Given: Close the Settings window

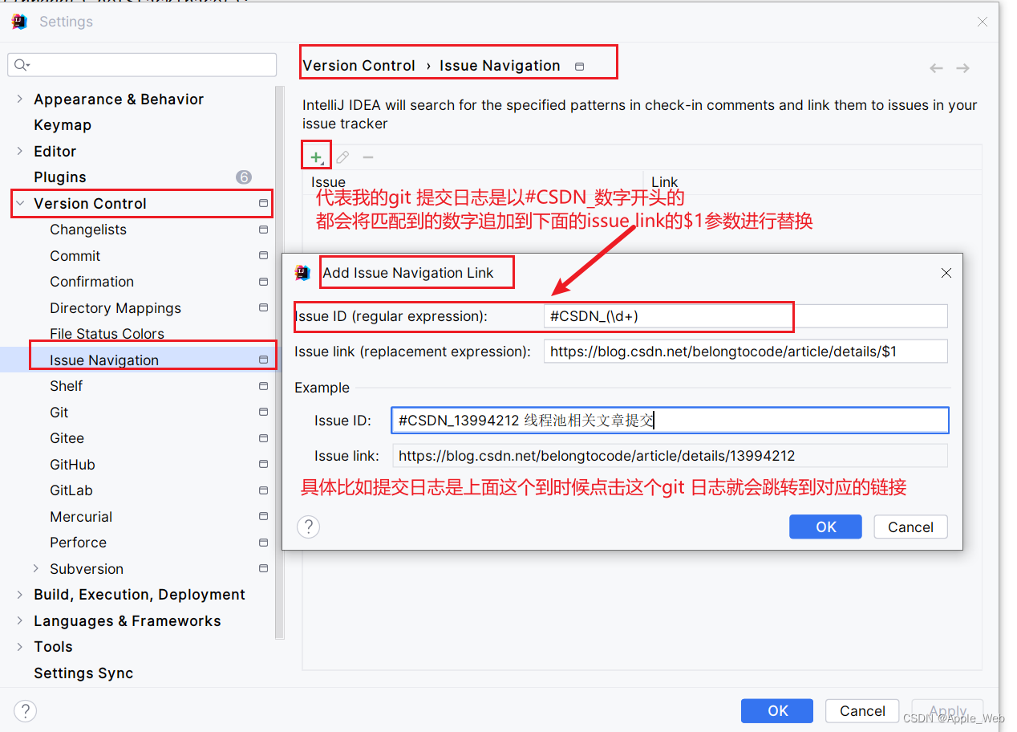Looking at the screenshot, I should (983, 22).
